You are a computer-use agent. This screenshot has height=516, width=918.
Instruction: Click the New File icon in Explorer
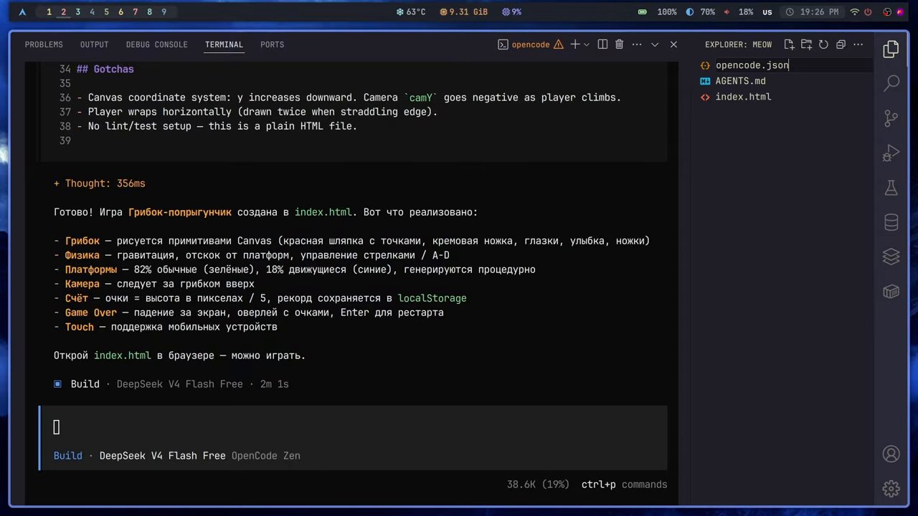789,44
